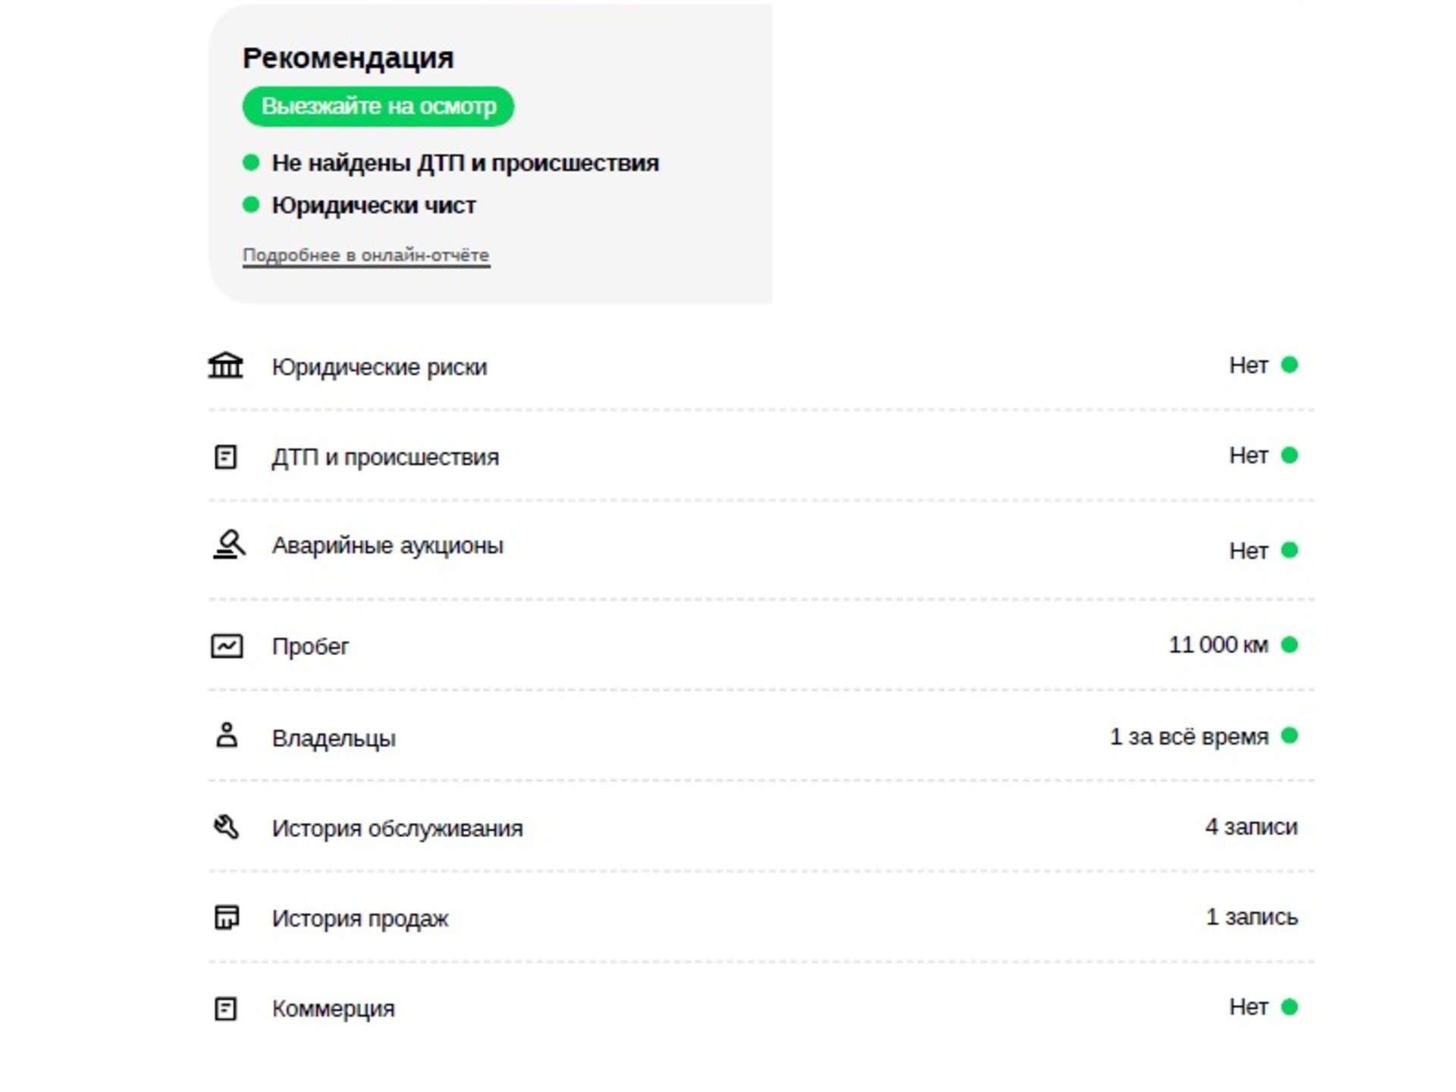This screenshot has width=1456, height=1092.
Task: Open the История обслуживания 4 записи value
Action: pyautogui.click(x=1251, y=827)
